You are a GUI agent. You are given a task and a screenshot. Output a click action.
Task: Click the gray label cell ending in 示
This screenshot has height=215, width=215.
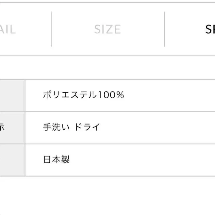click(12, 128)
